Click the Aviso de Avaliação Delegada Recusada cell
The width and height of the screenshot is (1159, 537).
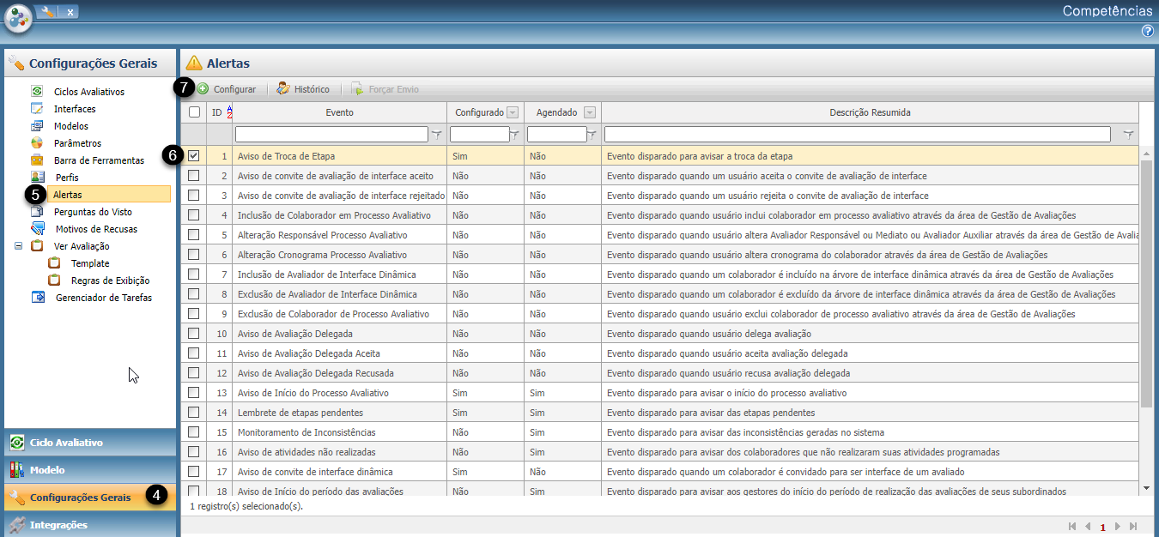339,372
